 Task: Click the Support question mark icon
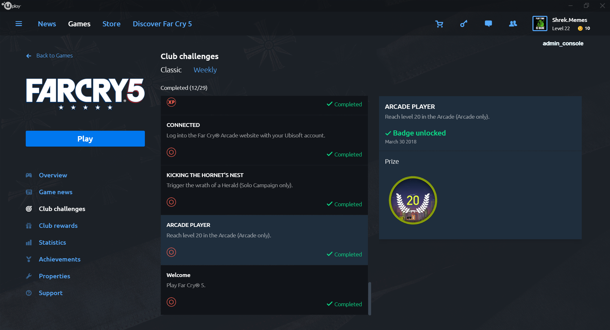(x=29, y=293)
